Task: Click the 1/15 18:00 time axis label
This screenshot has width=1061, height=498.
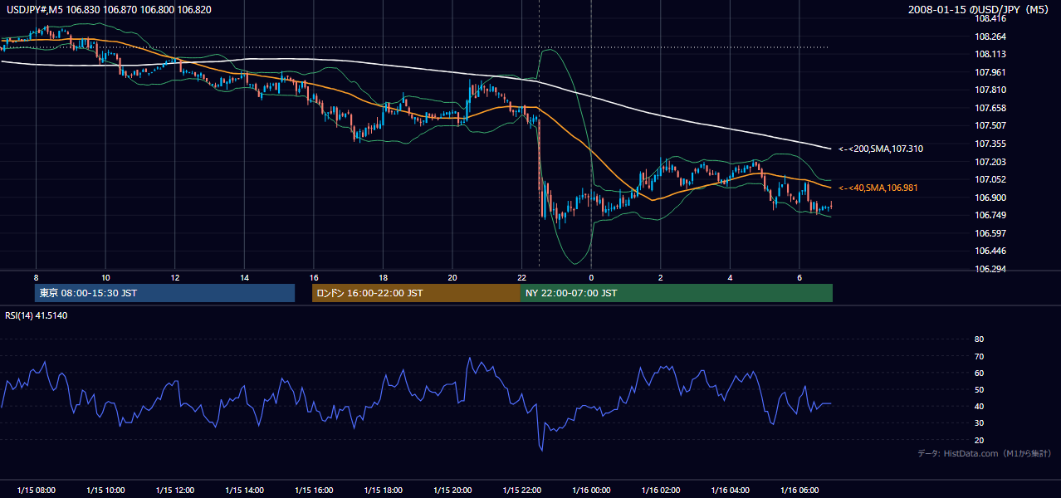Action: 383,491
